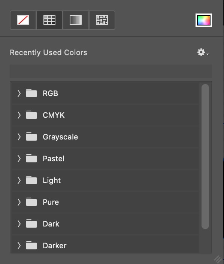Click the Dark folder icon

click(31, 223)
